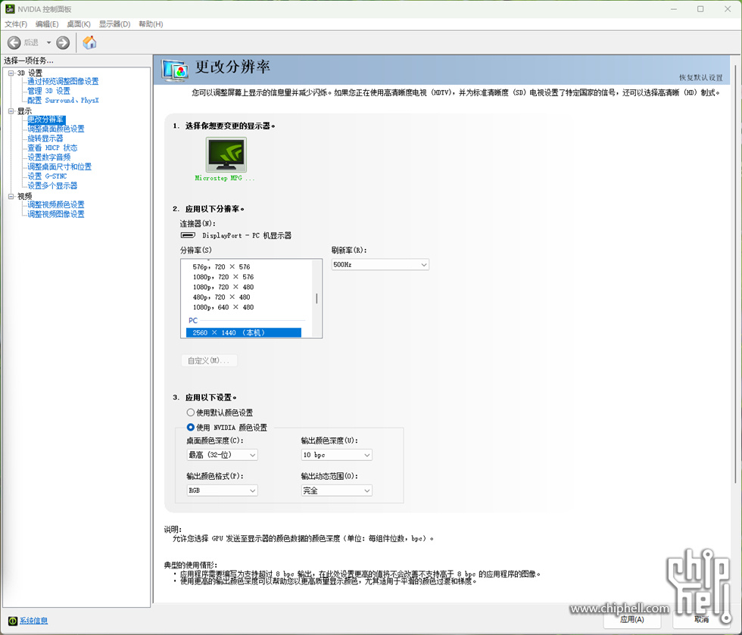
Task: Open the 刷新率 500Hz dropdown
Action: coord(380,264)
